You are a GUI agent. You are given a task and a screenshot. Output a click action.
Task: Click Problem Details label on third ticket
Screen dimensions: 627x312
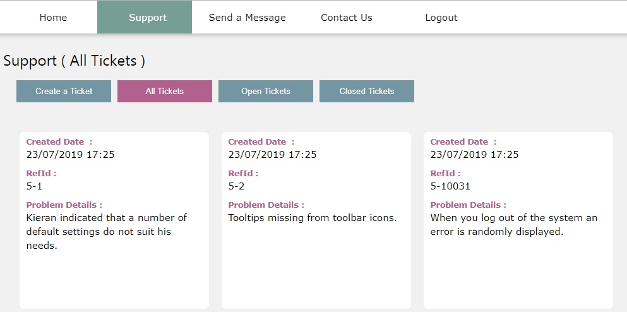pos(468,205)
